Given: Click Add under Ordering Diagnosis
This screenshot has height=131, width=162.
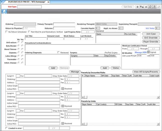Looking at the screenshot, I should pos(53,68).
